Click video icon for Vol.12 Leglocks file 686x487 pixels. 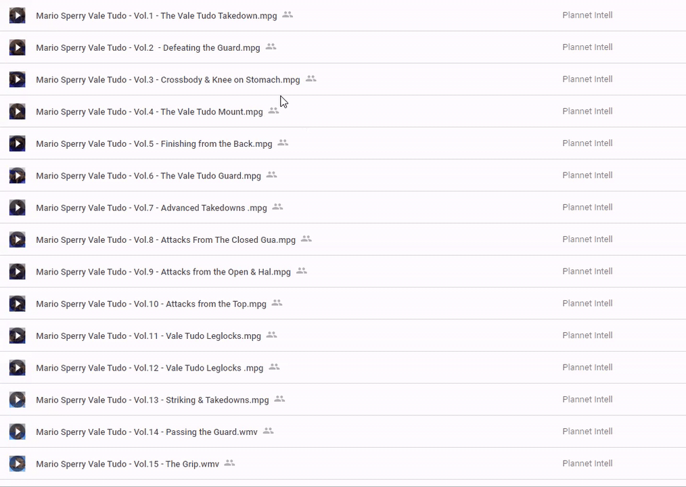click(17, 368)
